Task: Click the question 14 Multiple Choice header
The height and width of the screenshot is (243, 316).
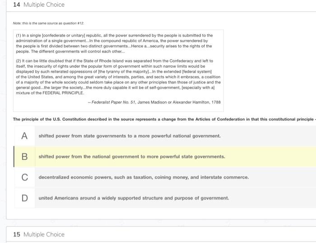Action: pyautogui.click(x=39, y=5)
